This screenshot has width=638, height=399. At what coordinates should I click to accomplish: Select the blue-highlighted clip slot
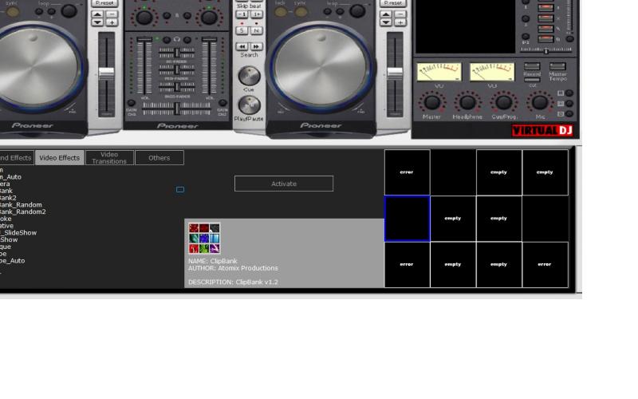(x=407, y=219)
